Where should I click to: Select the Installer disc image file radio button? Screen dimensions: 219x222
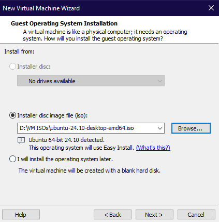pos(13,115)
